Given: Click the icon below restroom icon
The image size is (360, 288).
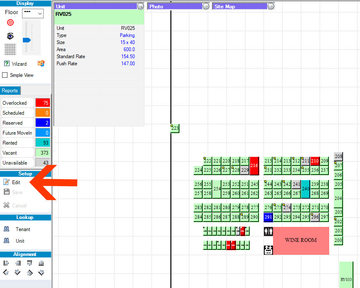Looking at the screenshot, I should tap(268, 250).
